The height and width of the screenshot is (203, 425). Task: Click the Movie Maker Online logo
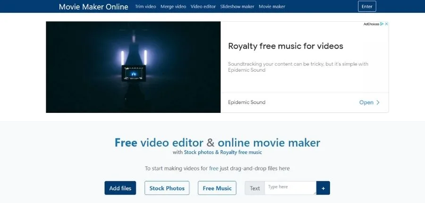coord(93,7)
